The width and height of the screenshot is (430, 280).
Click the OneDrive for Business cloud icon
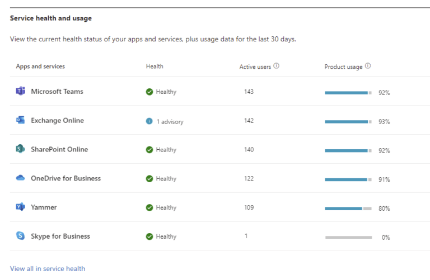point(21,178)
